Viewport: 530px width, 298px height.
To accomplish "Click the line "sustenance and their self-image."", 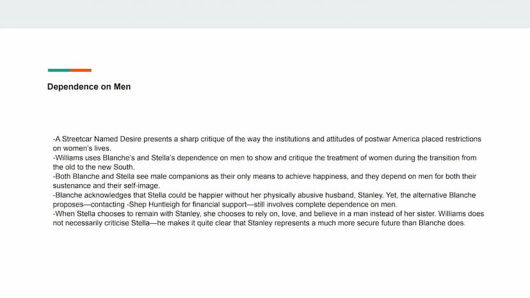I will pyautogui.click(x=106, y=185).
